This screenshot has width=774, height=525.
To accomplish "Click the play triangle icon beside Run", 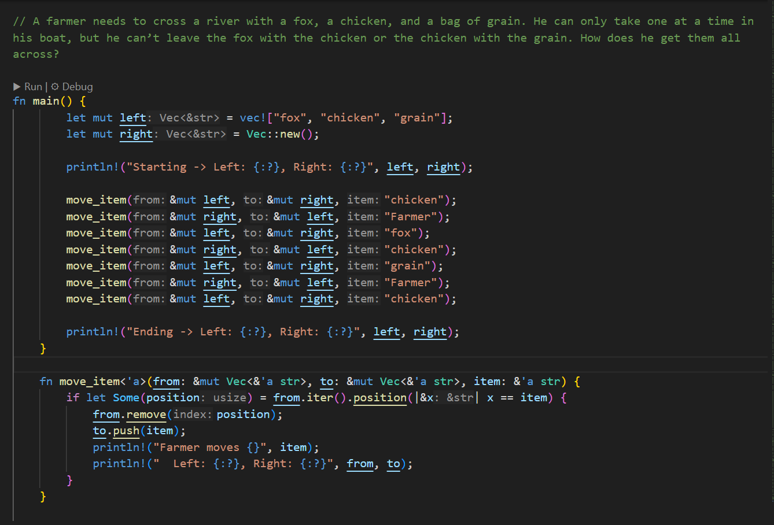I will pos(17,87).
